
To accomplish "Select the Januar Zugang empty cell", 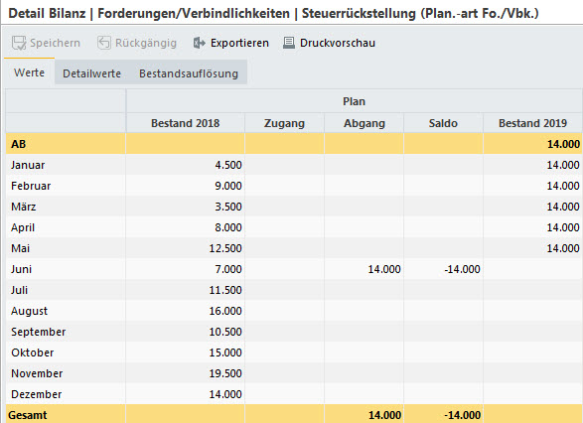I will pos(284,165).
